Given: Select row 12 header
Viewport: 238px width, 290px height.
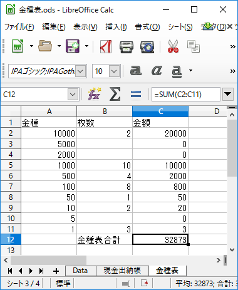Looking at the screenshot, I should (x=11, y=239).
